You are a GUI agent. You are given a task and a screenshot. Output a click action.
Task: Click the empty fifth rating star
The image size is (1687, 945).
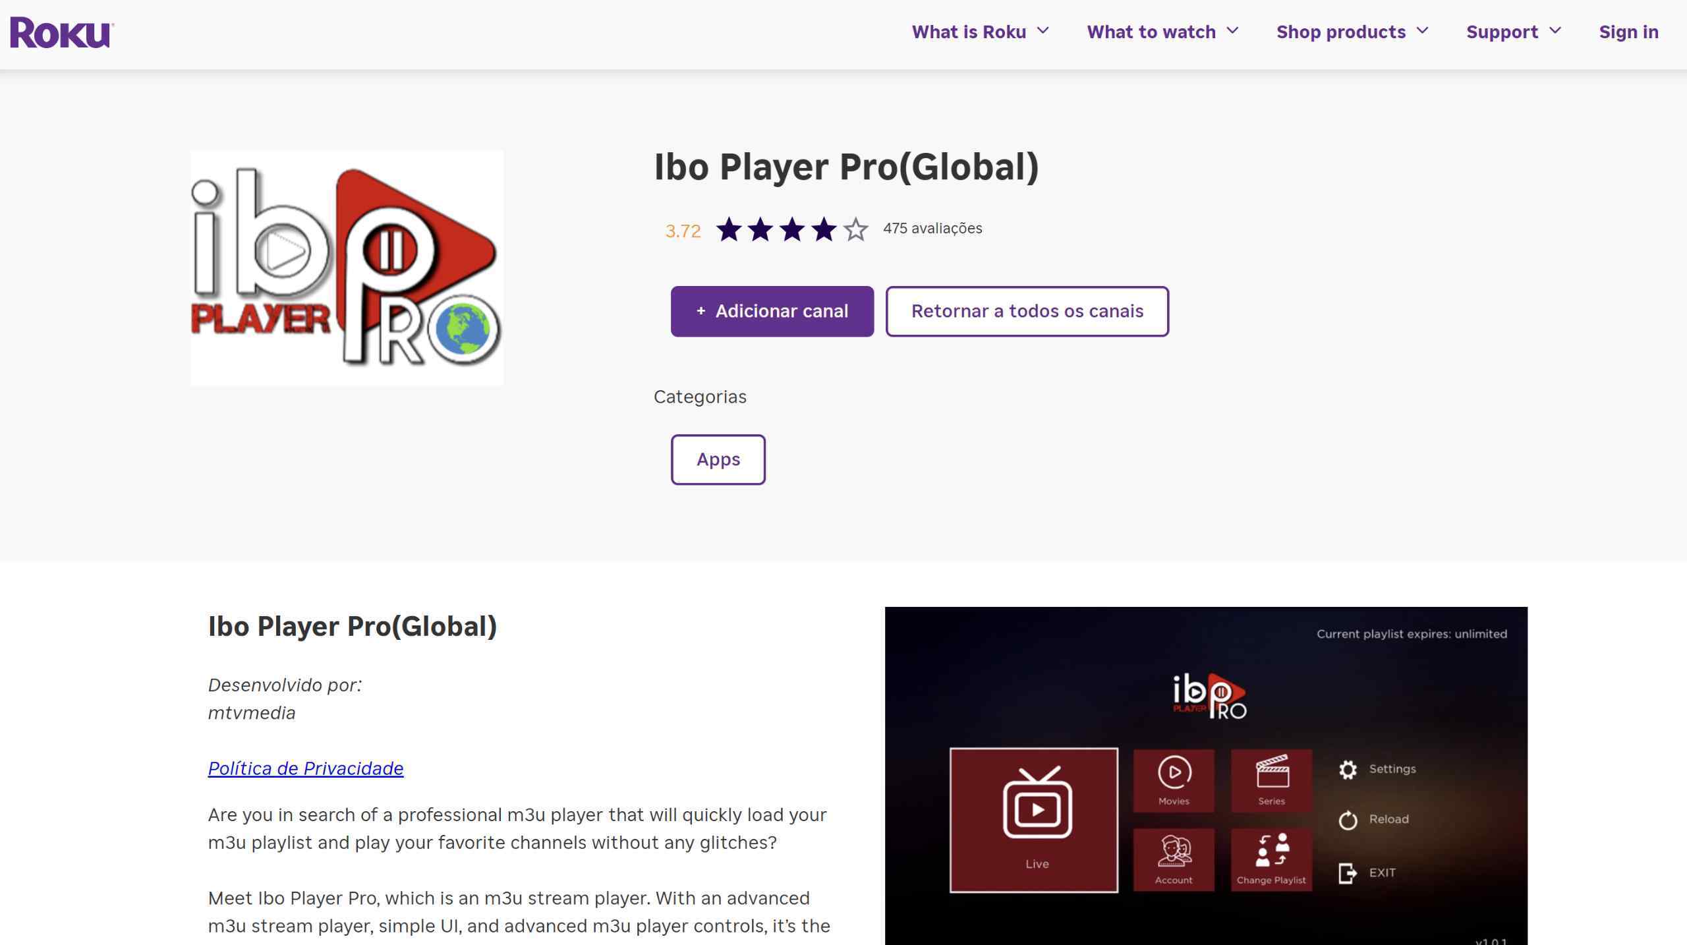855,229
